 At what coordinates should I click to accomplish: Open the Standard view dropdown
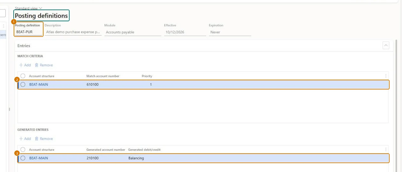(x=29, y=8)
